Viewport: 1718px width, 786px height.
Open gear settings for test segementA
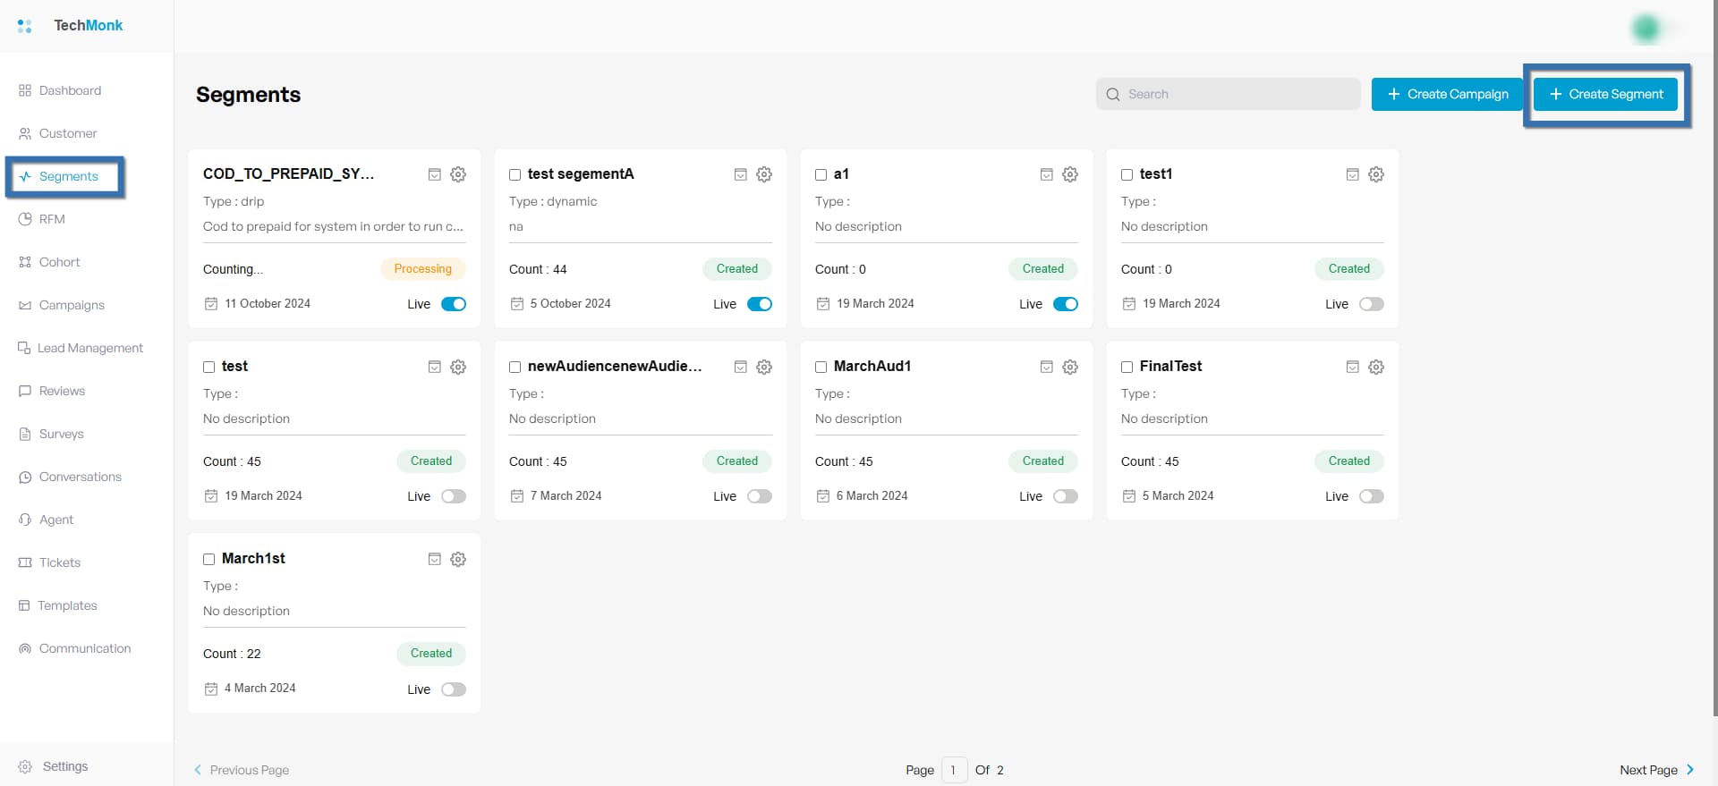[x=764, y=174]
